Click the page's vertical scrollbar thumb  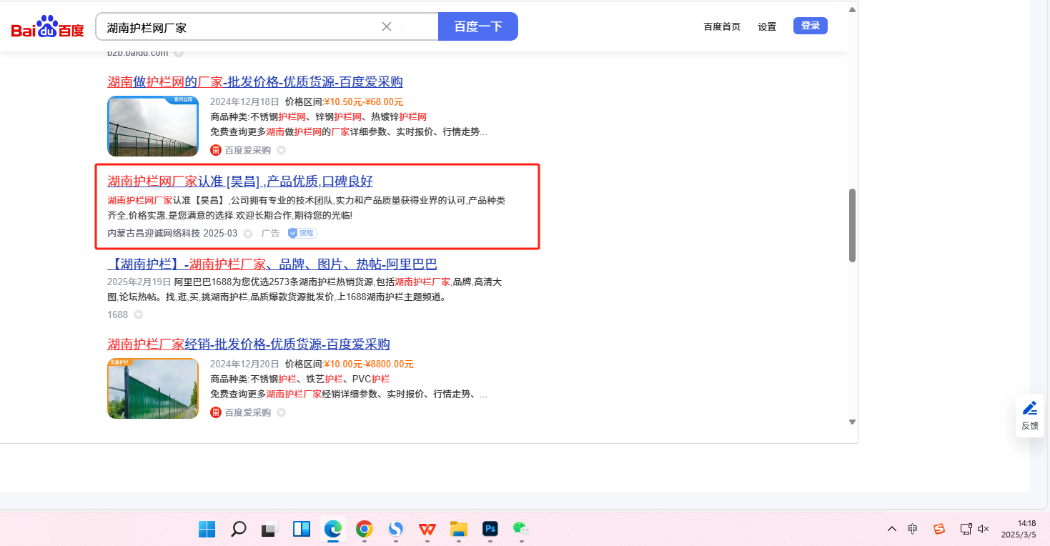pos(852,225)
